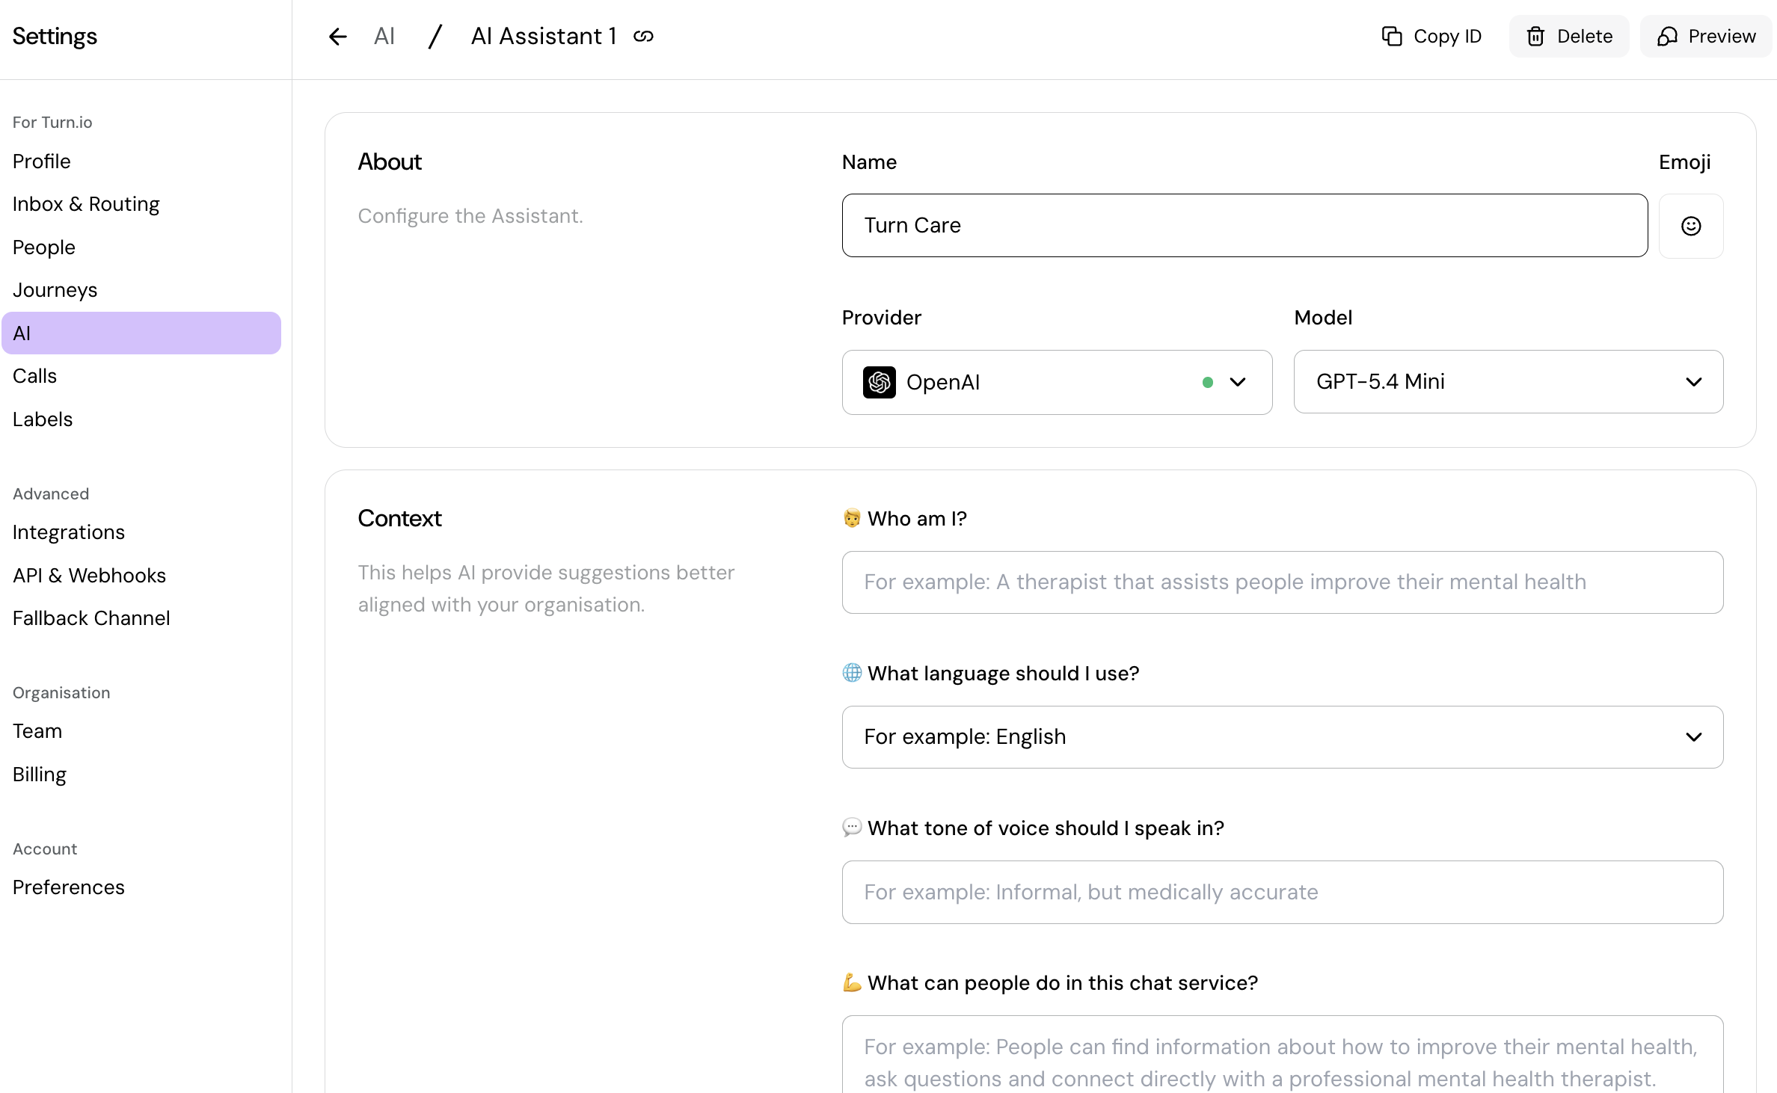The width and height of the screenshot is (1777, 1093).
Task: Open the assistant Preview
Action: (x=1706, y=36)
